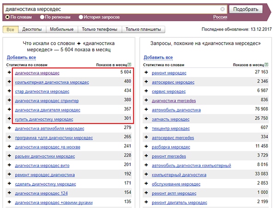Open help icon beside left 'Показов в месяц'

tap(129, 65)
